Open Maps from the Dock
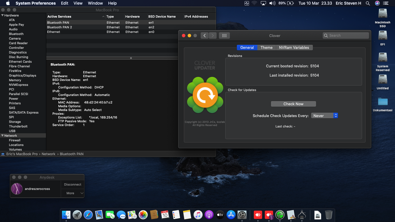The image size is (395, 222). pos(132,215)
